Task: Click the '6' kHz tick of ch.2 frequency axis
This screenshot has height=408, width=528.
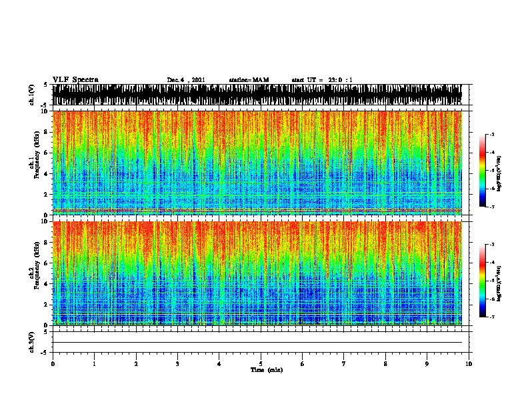Action: click(x=47, y=263)
